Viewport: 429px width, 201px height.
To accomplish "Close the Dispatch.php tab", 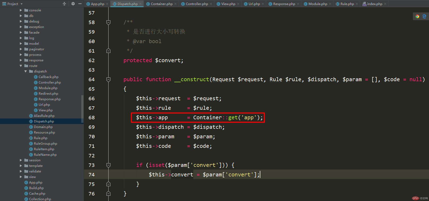I will 141,4.
